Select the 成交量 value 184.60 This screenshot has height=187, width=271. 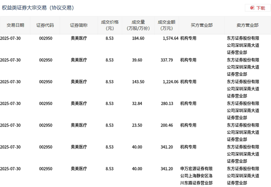(x=138, y=38)
